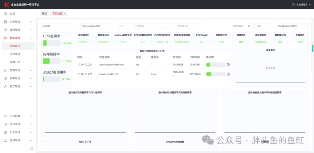Click the 补丁管理 wrench icon
This screenshot has width=314, height=153.
[x=6, y=87]
